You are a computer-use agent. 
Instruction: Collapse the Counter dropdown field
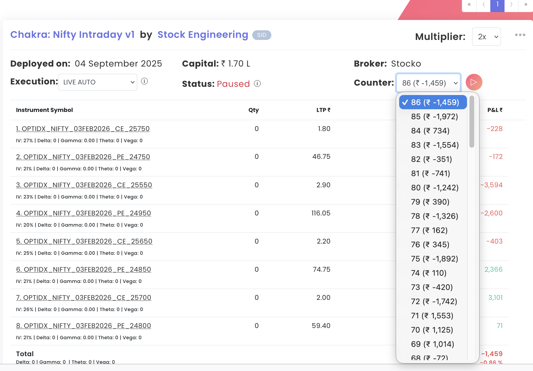[428, 83]
